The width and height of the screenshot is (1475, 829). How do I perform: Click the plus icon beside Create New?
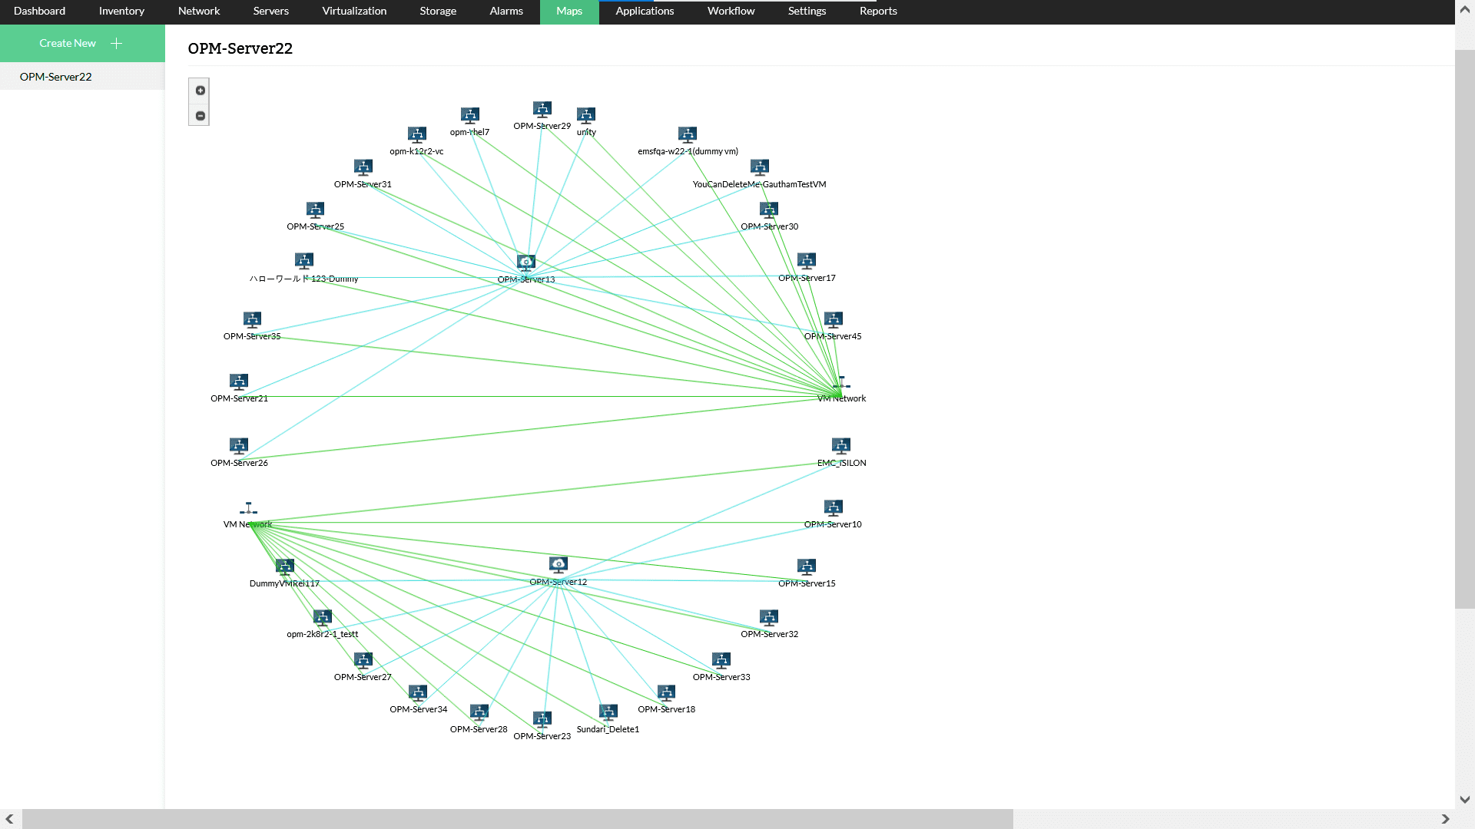click(117, 44)
